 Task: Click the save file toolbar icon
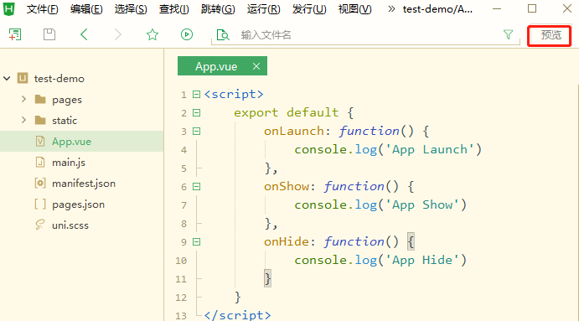pyautogui.click(x=49, y=34)
